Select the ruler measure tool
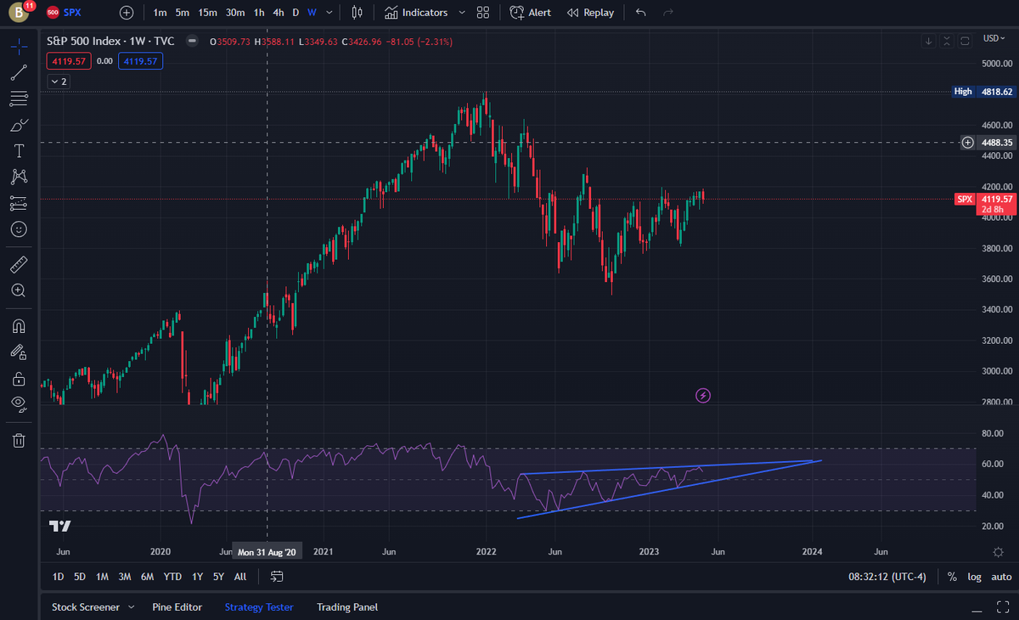This screenshot has height=620, width=1019. pos(19,264)
